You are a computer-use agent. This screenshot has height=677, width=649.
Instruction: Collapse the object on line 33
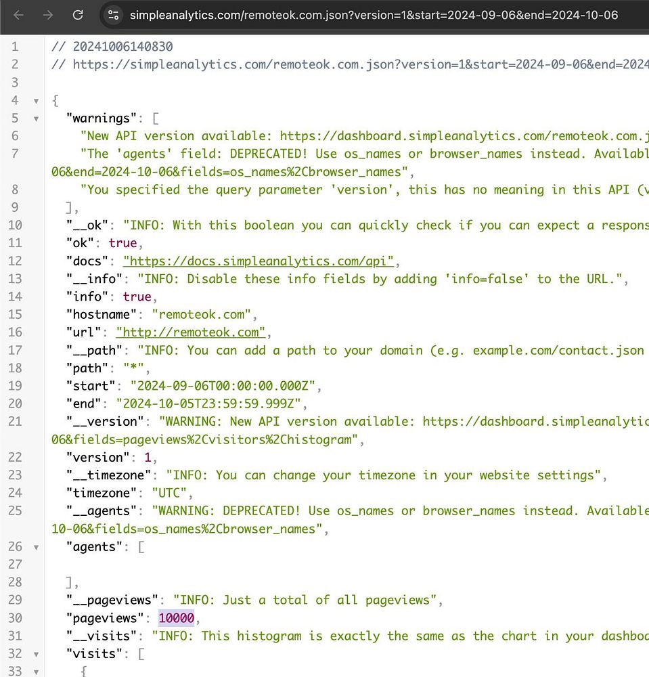tap(37, 672)
